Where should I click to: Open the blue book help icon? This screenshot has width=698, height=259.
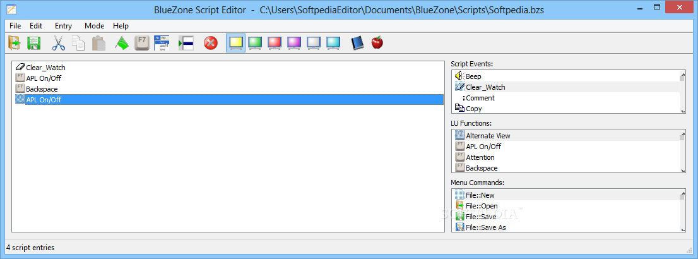click(x=357, y=43)
